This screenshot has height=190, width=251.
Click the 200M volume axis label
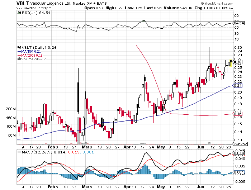[x=11, y=109]
